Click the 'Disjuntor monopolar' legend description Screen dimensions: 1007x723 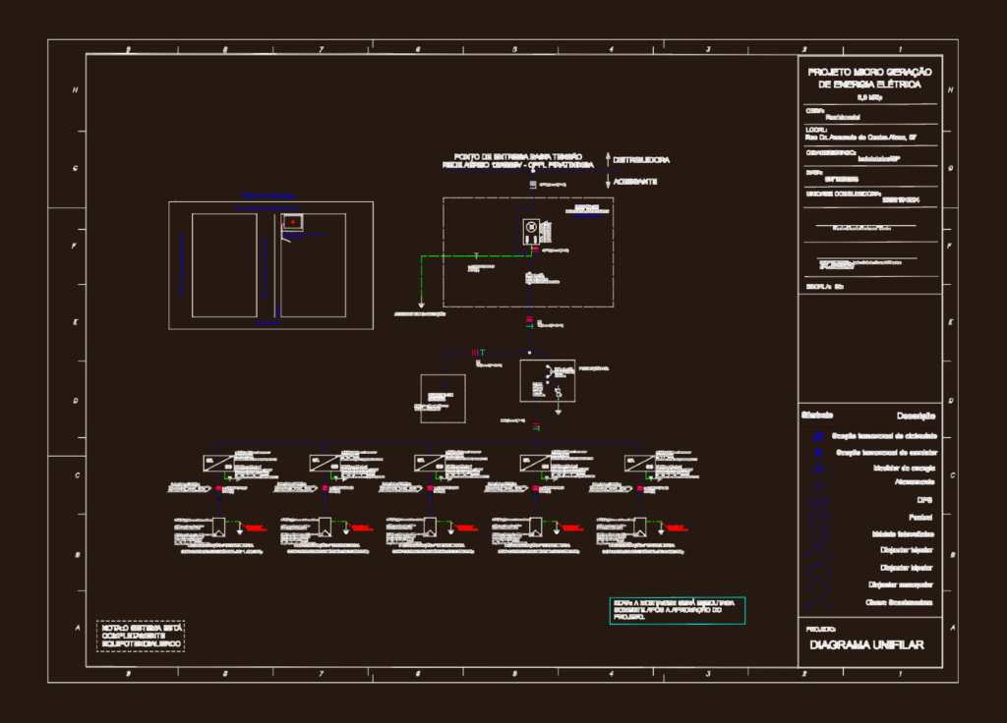(x=901, y=584)
